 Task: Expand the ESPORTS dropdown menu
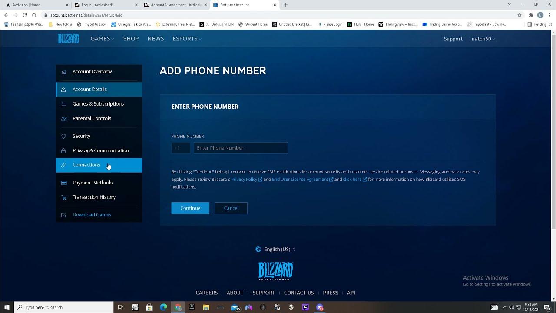187,39
